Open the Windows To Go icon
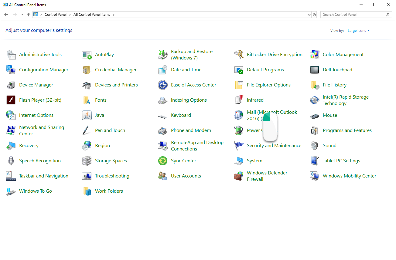 (x=11, y=191)
